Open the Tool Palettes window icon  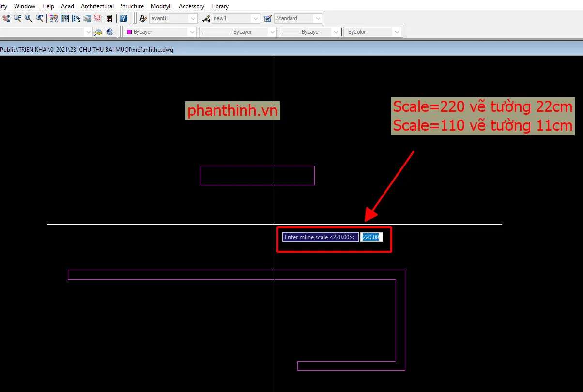76,18
